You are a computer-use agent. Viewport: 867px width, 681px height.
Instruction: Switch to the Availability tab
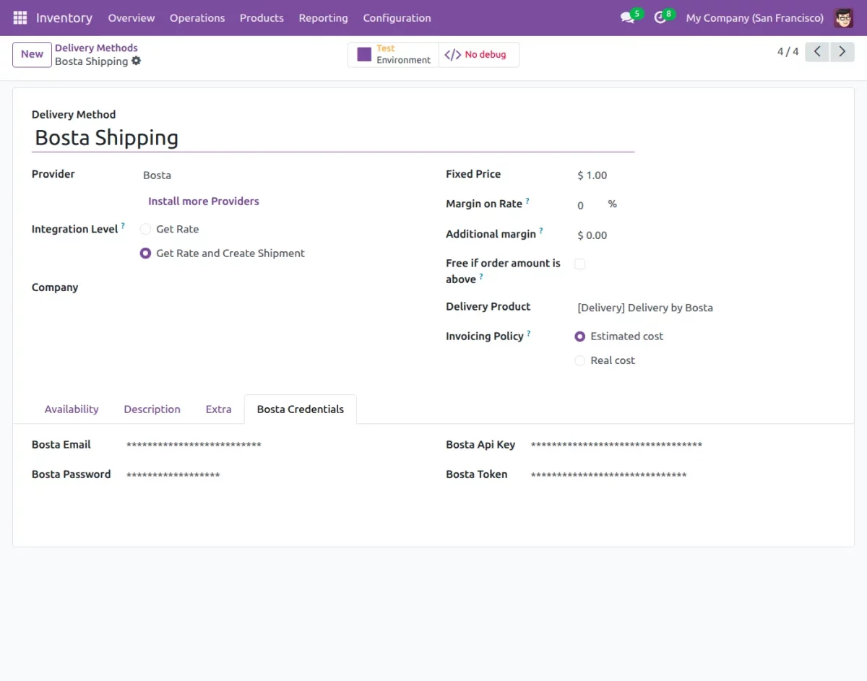pyautogui.click(x=72, y=409)
